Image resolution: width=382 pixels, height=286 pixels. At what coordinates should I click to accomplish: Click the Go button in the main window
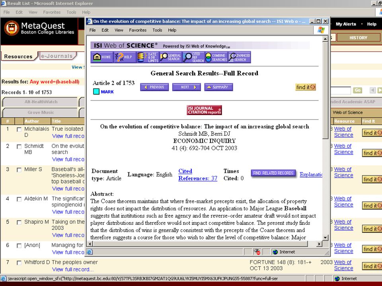pyautogui.click(x=357, y=90)
